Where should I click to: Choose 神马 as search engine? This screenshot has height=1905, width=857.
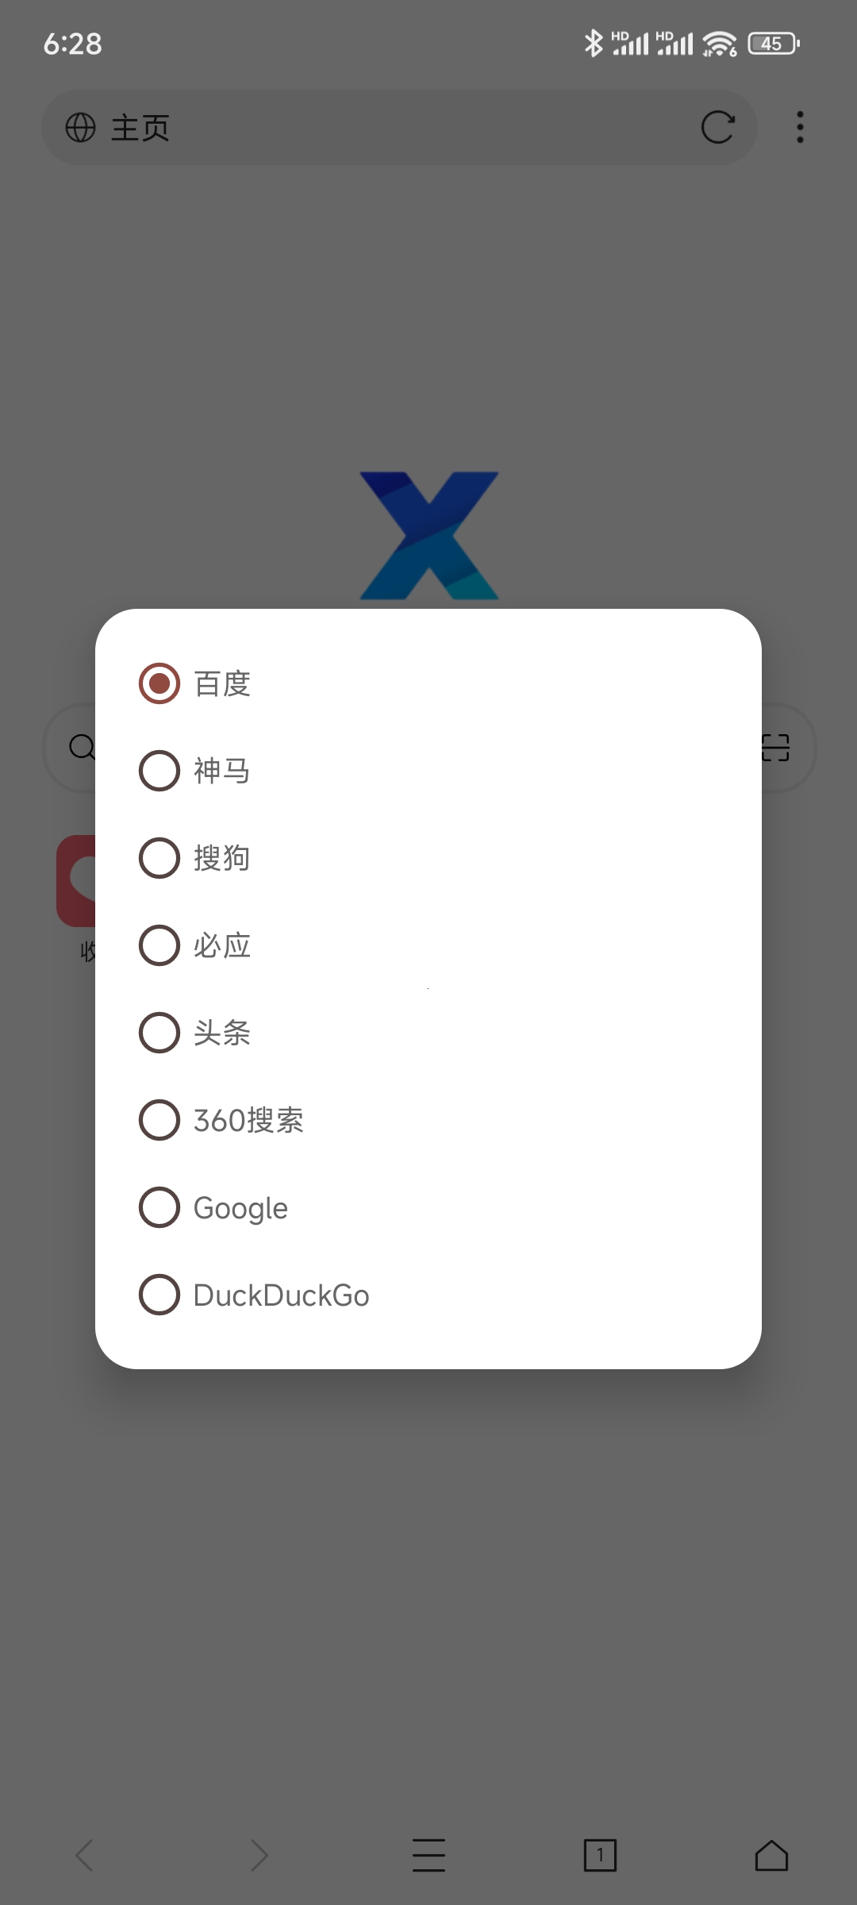click(159, 771)
